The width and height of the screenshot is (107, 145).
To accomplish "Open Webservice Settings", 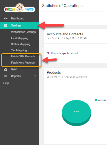I will pyautogui.click(x=23, y=32).
